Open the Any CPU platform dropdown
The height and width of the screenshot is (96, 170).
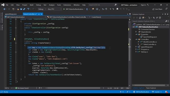[54, 9]
